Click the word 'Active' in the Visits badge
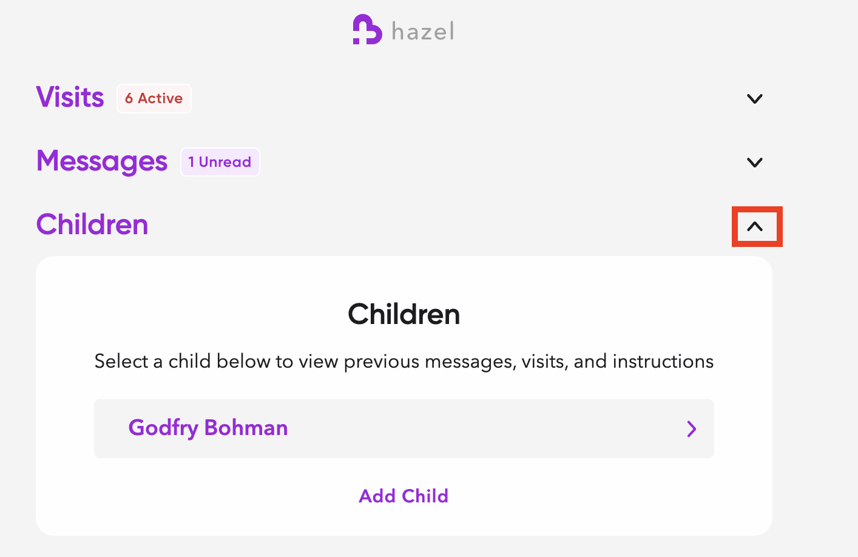This screenshot has height=557, width=858. point(160,98)
